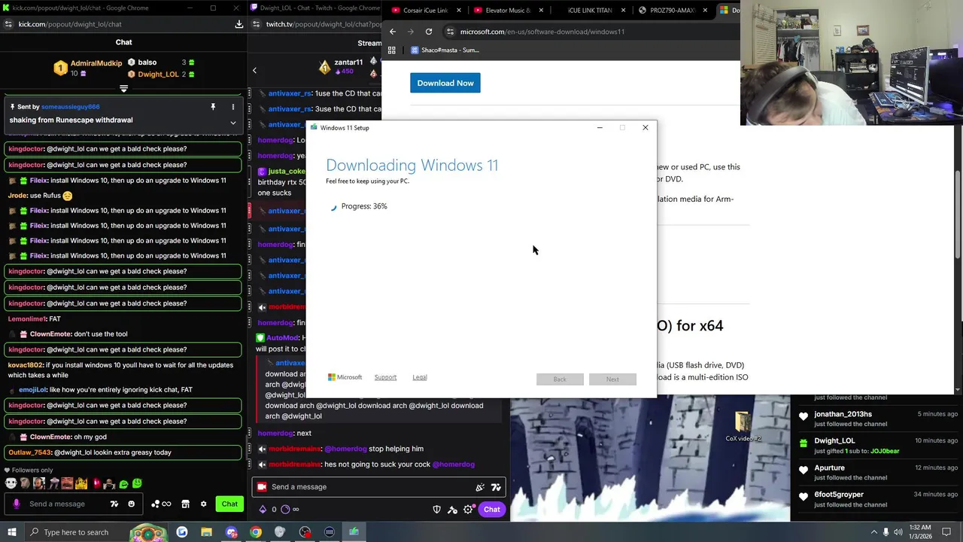This screenshot has height=542, width=963.
Task: Send Kick message with green Chat button
Action: coord(229,504)
